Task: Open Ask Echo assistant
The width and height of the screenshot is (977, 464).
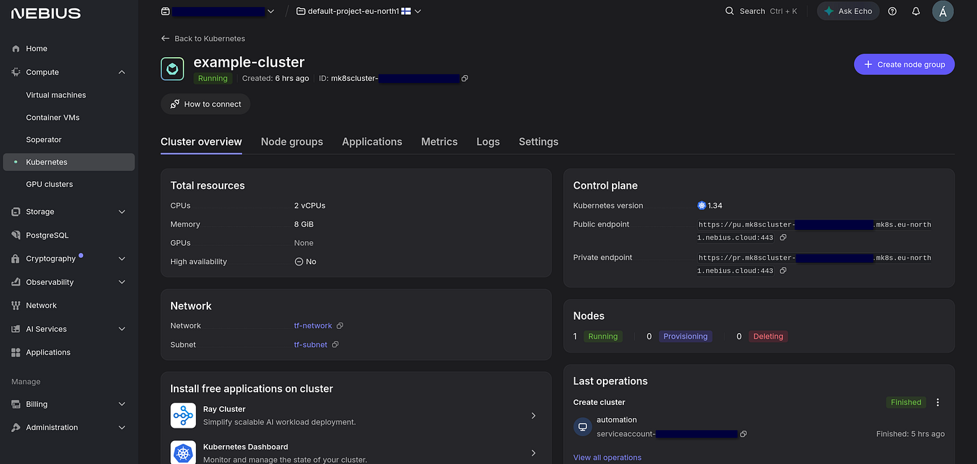Action: click(x=848, y=11)
